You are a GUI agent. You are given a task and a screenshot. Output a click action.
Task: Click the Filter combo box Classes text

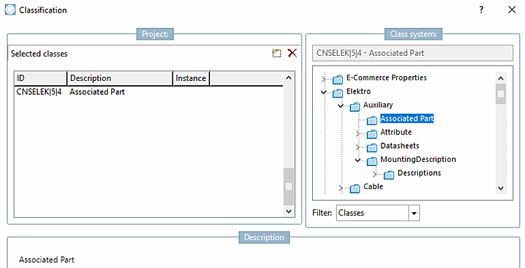pos(351,213)
